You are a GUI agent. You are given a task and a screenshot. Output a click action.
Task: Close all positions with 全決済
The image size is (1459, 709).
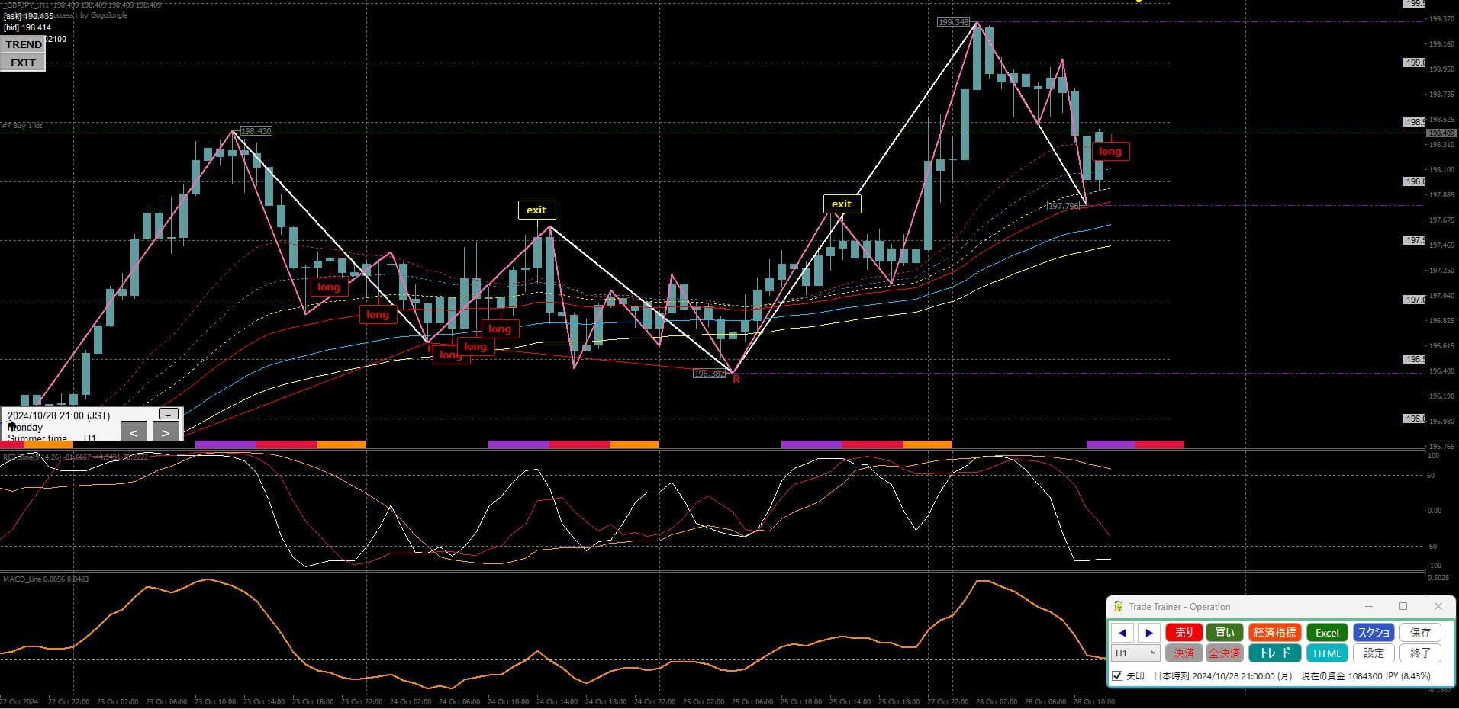1224,653
